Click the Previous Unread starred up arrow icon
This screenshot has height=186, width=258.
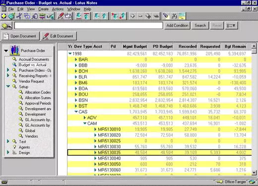pyautogui.click(x=123, y=16)
